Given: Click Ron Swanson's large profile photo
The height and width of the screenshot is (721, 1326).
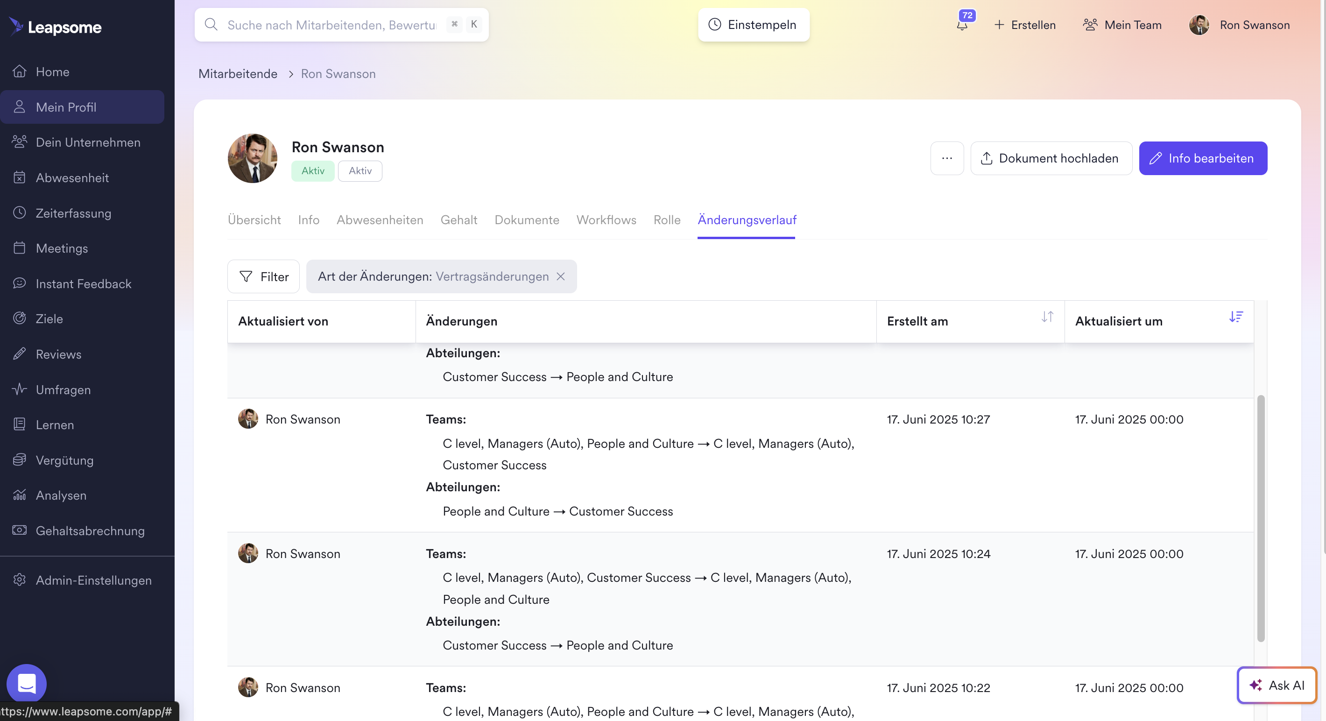Looking at the screenshot, I should [x=252, y=158].
